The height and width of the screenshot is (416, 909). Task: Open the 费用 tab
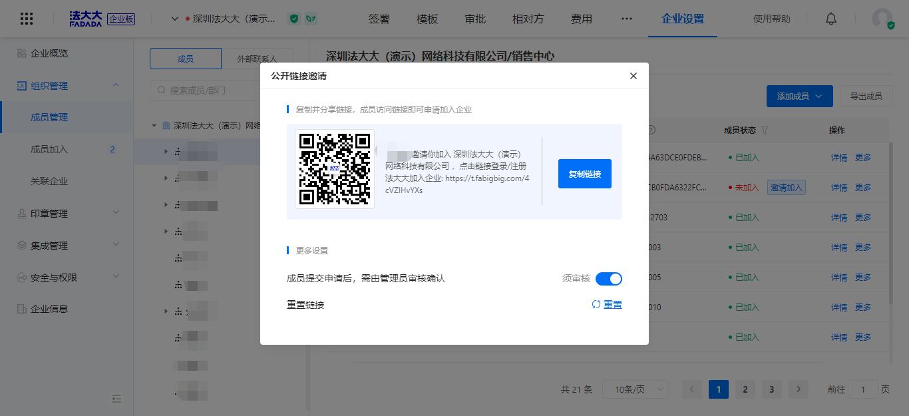tap(581, 19)
